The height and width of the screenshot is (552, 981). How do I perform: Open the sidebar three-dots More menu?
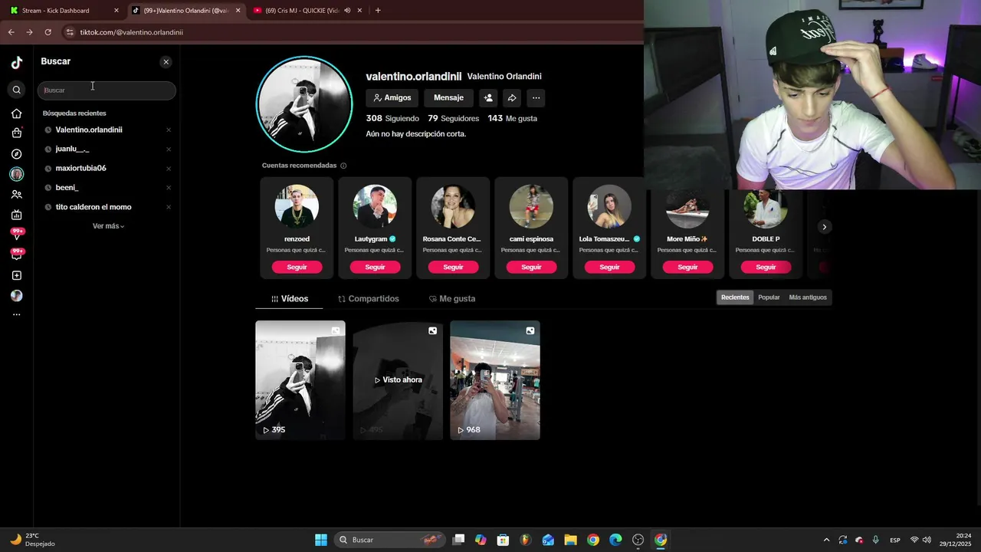point(16,315)
